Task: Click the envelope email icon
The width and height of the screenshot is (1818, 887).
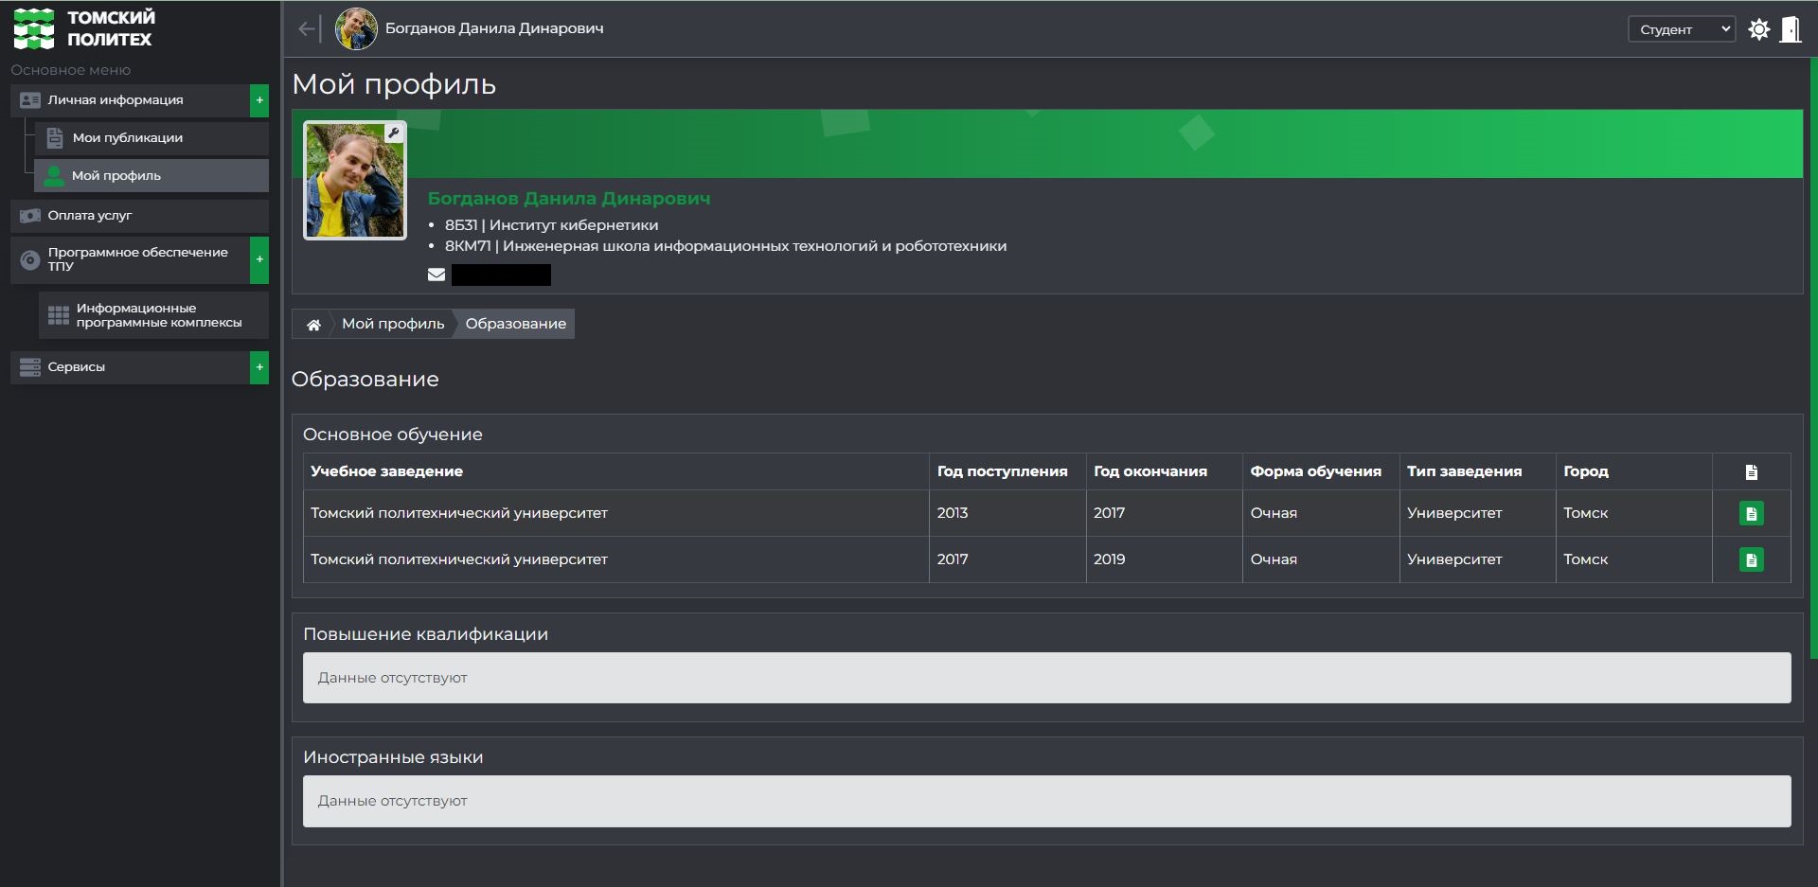Action: tap(437, 275)
